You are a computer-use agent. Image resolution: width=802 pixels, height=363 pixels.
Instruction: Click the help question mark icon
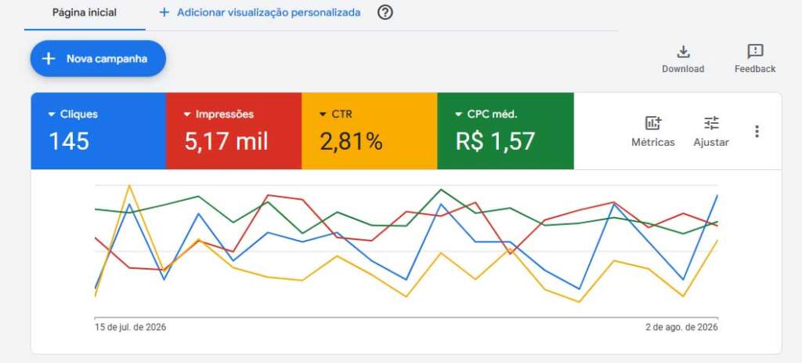coord(385,13)
